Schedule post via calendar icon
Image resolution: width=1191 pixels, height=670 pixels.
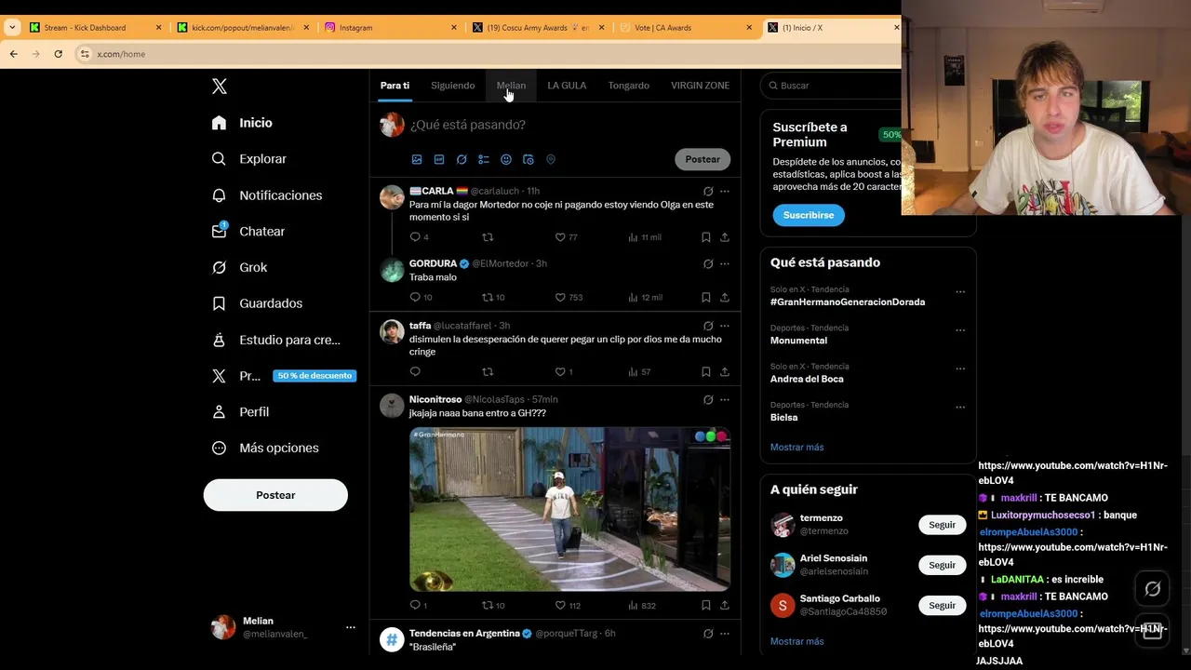click(x=529, y=159)
